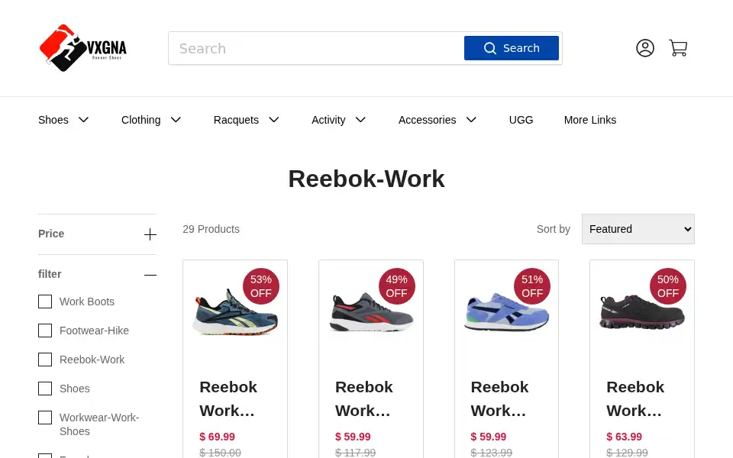Expand the Accessories menu chevron
The width and height of the screenshot is (733, 458).
pyautogui.click(x=471, y=120)
